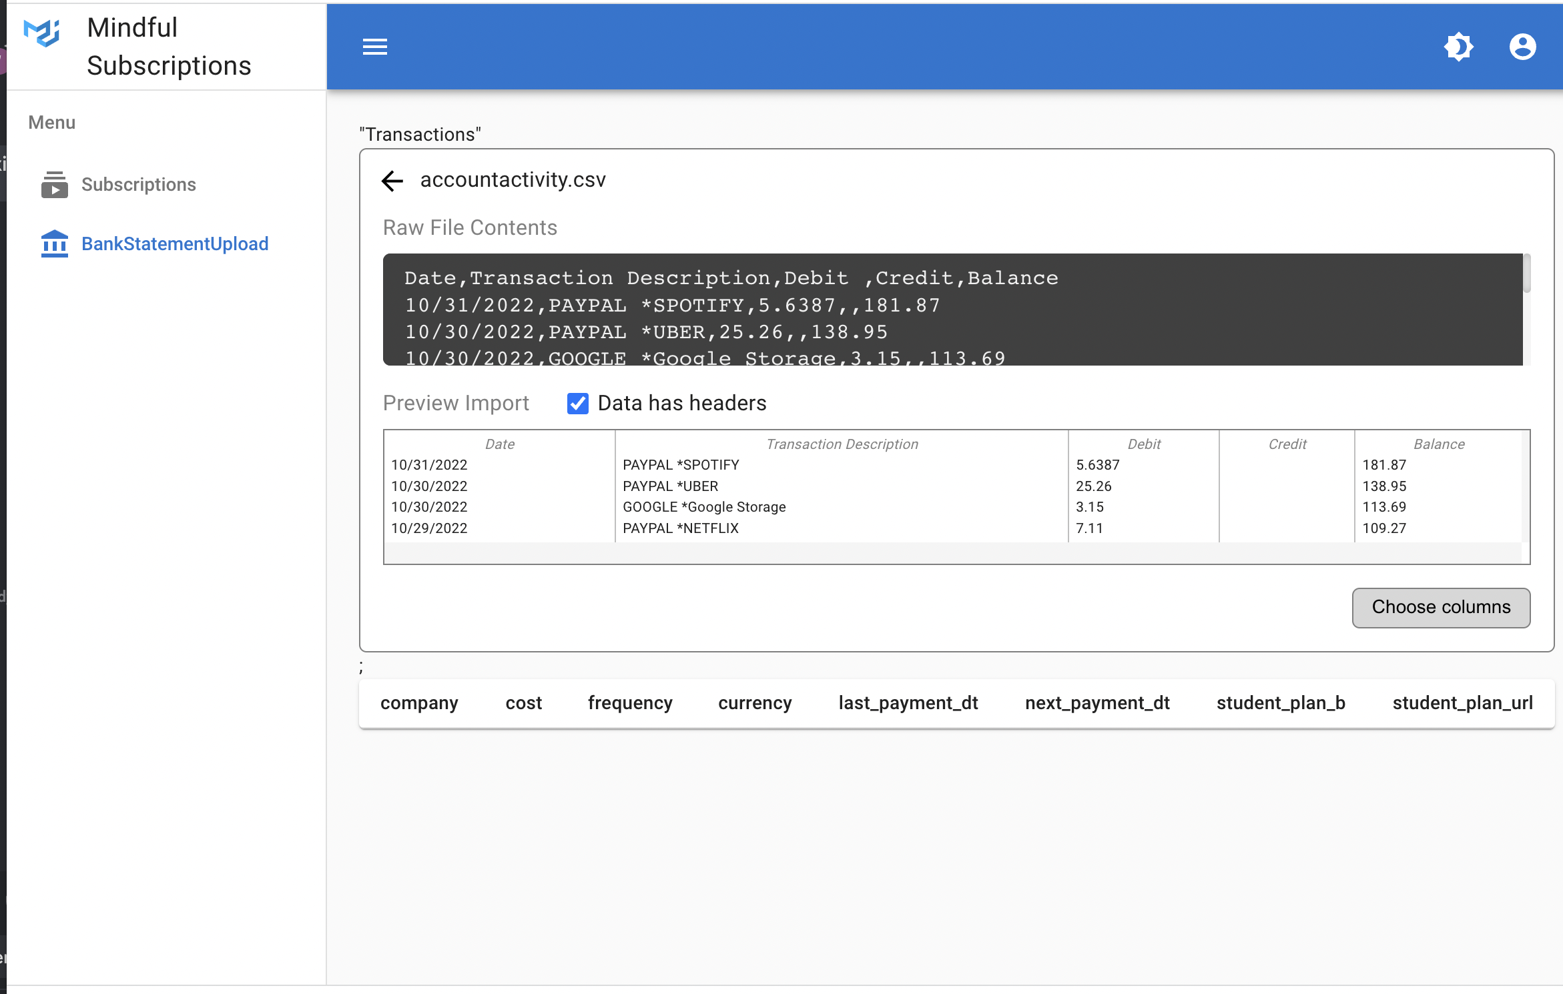Screen dimensions: 1563x994
Task: Open the hamburger menu in top bar
Action: pos(374,47)
